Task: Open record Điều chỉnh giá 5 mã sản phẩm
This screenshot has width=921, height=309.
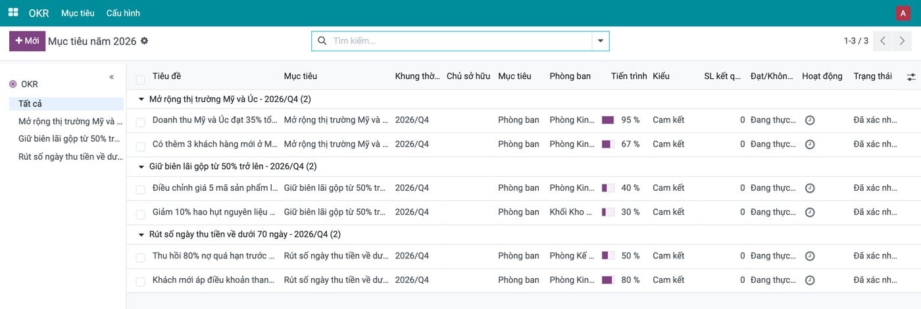Action: (x=215, y=188)
